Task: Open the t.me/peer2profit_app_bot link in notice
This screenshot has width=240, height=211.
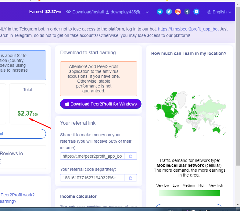Action: click(188, 29)
